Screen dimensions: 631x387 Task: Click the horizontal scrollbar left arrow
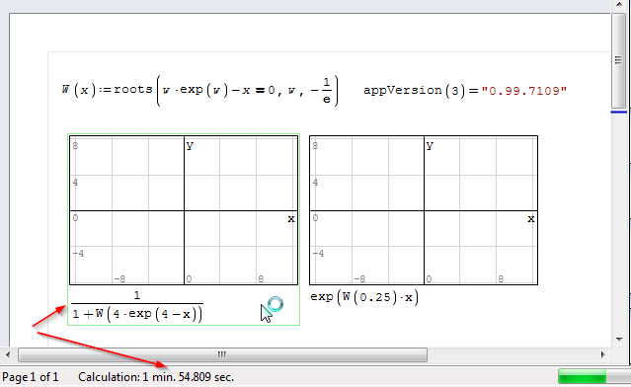click(8, 354)
